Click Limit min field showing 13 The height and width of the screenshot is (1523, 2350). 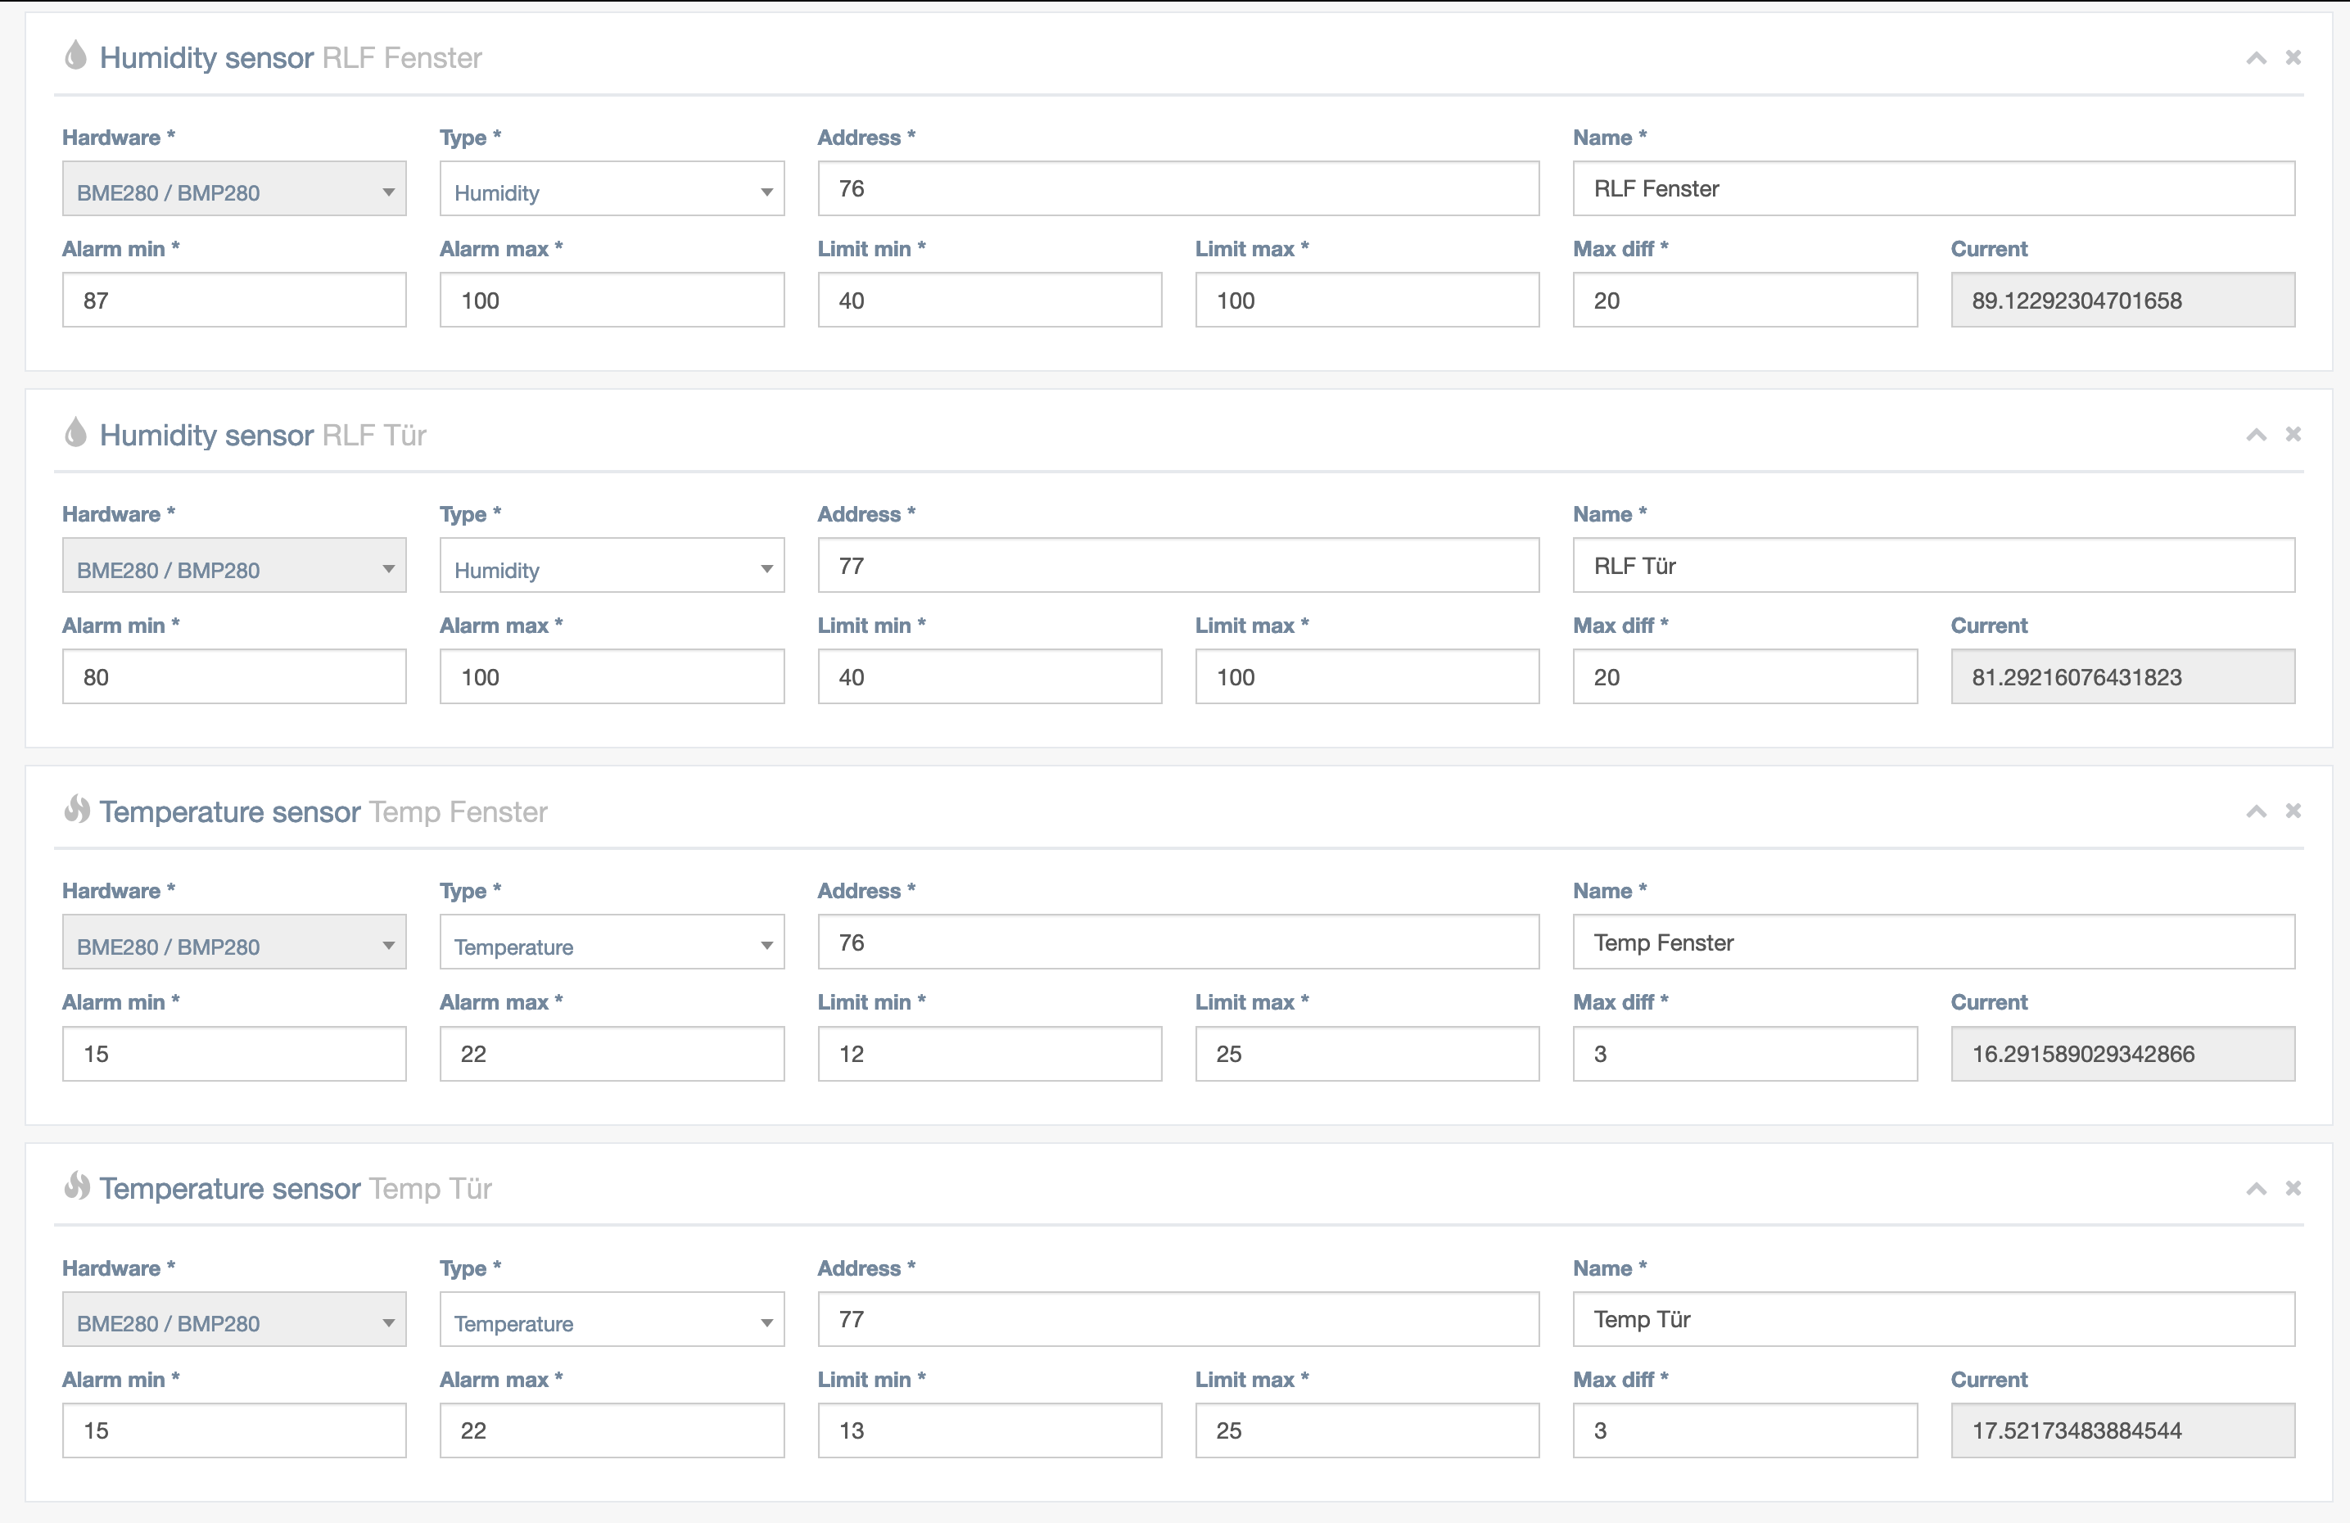click(988, 1431)
